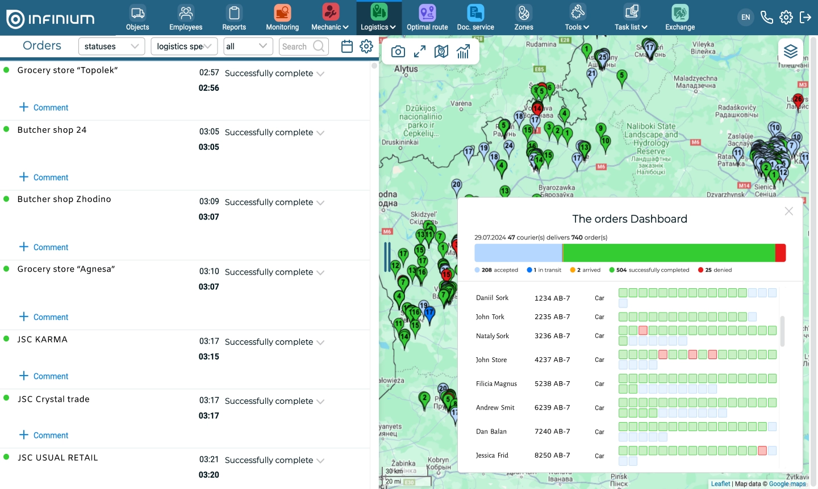
Task: Open the orders list settings gear
Action: click(x=366, y=47)
